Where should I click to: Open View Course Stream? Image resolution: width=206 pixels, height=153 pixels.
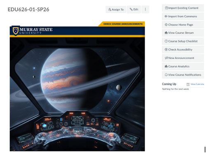coord(183,33)
